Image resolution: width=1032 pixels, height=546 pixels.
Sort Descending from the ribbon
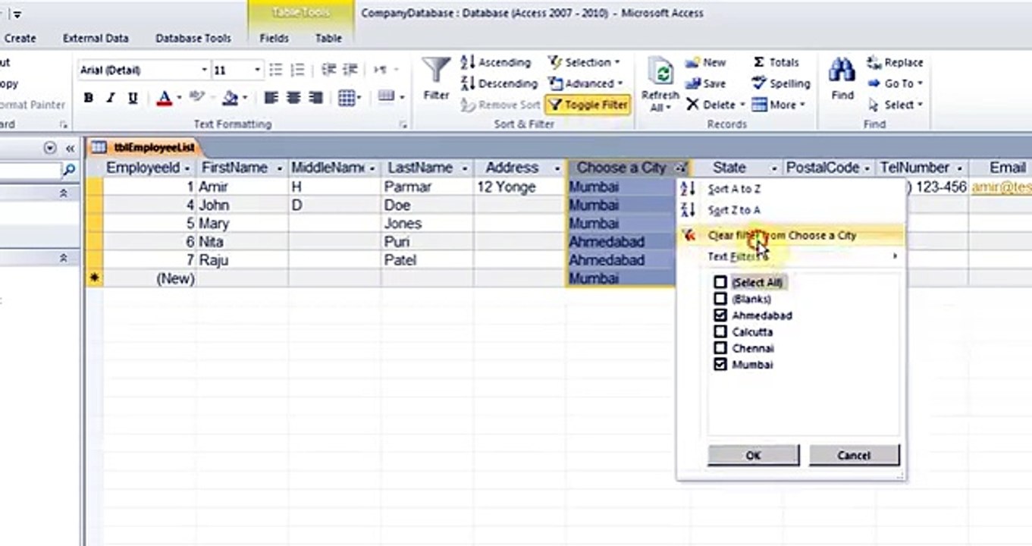[x=499, y=83]
